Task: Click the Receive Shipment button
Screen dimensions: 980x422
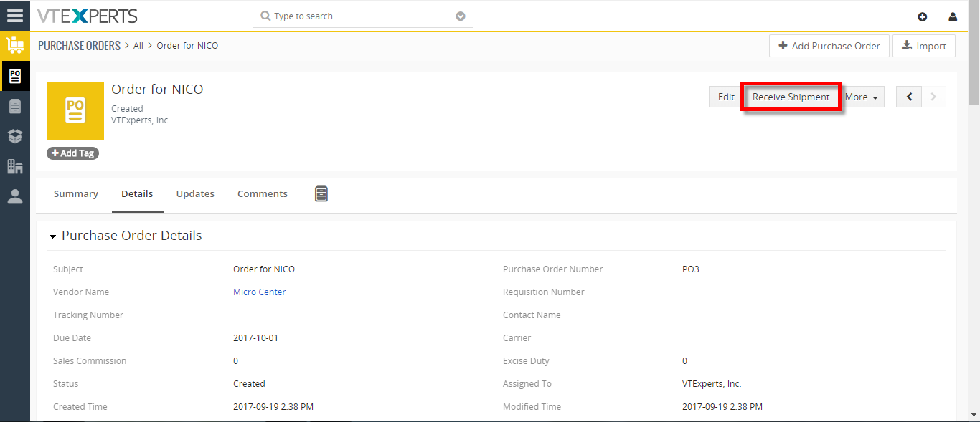Action: pos(791,97)
